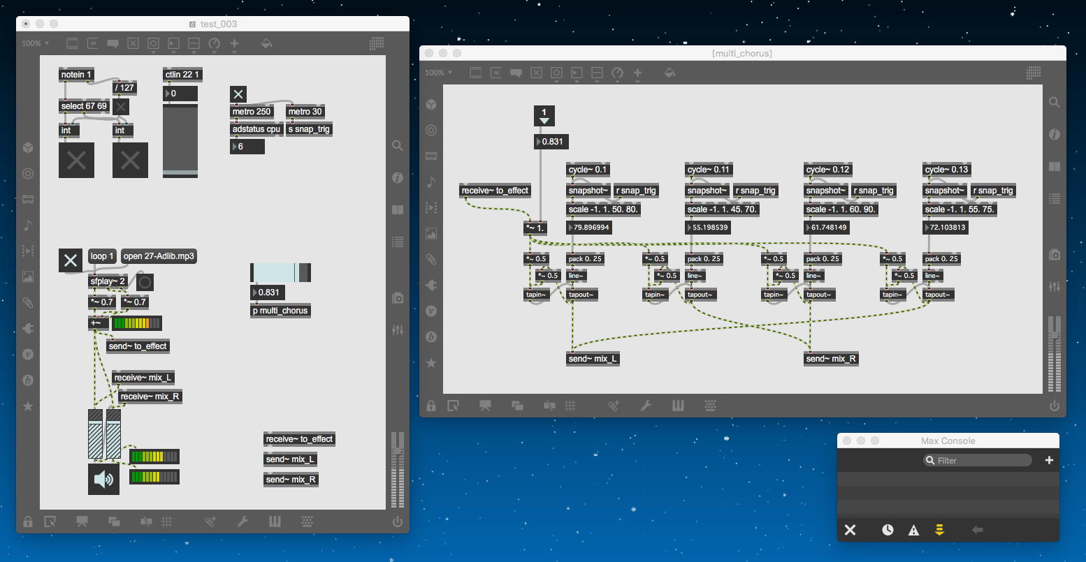
Task: Click the piano keys icon in test_003
Action: point(275,521)
